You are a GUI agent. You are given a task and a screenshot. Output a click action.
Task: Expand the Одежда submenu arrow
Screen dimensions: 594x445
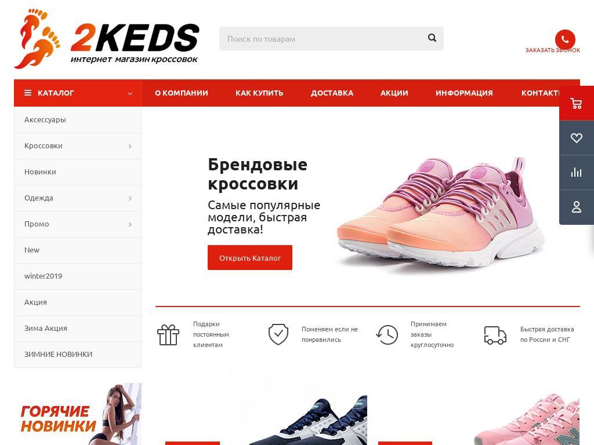pyautogui.click(x=130, y=198)
